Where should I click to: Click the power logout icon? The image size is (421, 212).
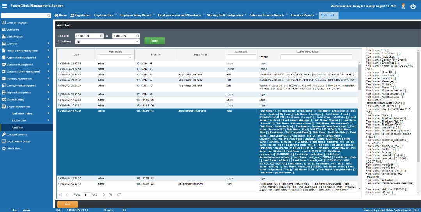(413, 6)
